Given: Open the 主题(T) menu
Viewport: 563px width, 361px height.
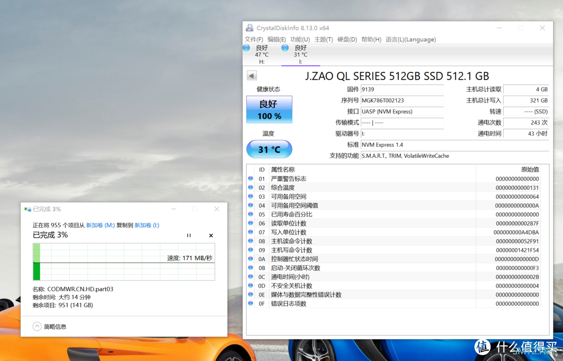Looking at the screenshot, I should click(324, 40).
